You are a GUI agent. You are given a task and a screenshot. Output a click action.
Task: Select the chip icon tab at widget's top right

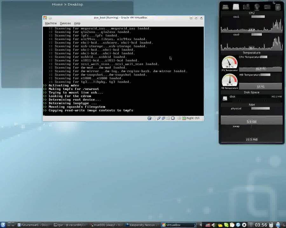pos(278,7)
